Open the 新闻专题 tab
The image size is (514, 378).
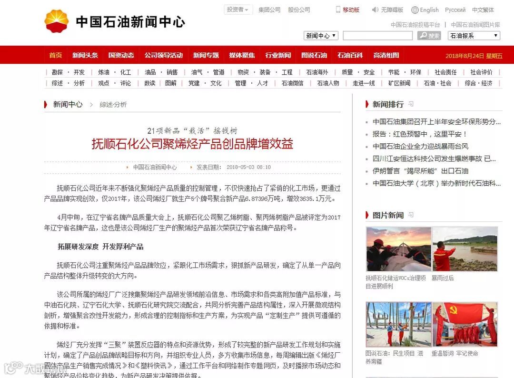pyautogui.click(x=206, y=55)
